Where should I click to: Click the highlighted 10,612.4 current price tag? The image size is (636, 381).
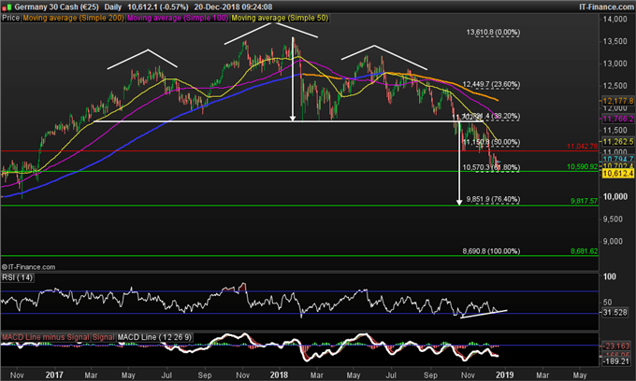click(617, 174)
